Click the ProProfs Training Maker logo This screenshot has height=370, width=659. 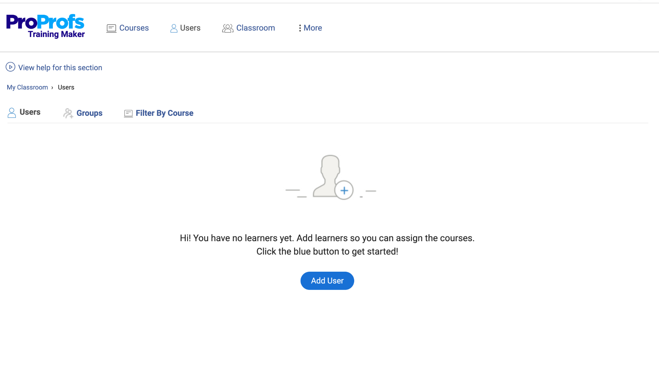click(45, 26)
